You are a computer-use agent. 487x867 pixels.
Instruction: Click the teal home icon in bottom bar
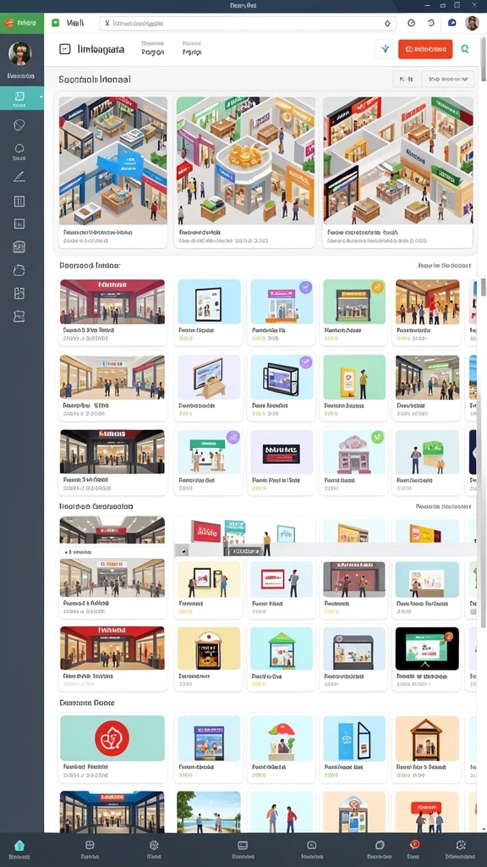19,846
